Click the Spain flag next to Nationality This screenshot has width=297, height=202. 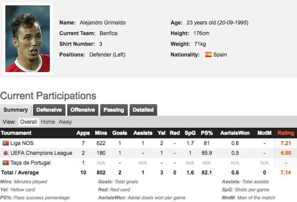pyautogui.click(x=208, y=55)
